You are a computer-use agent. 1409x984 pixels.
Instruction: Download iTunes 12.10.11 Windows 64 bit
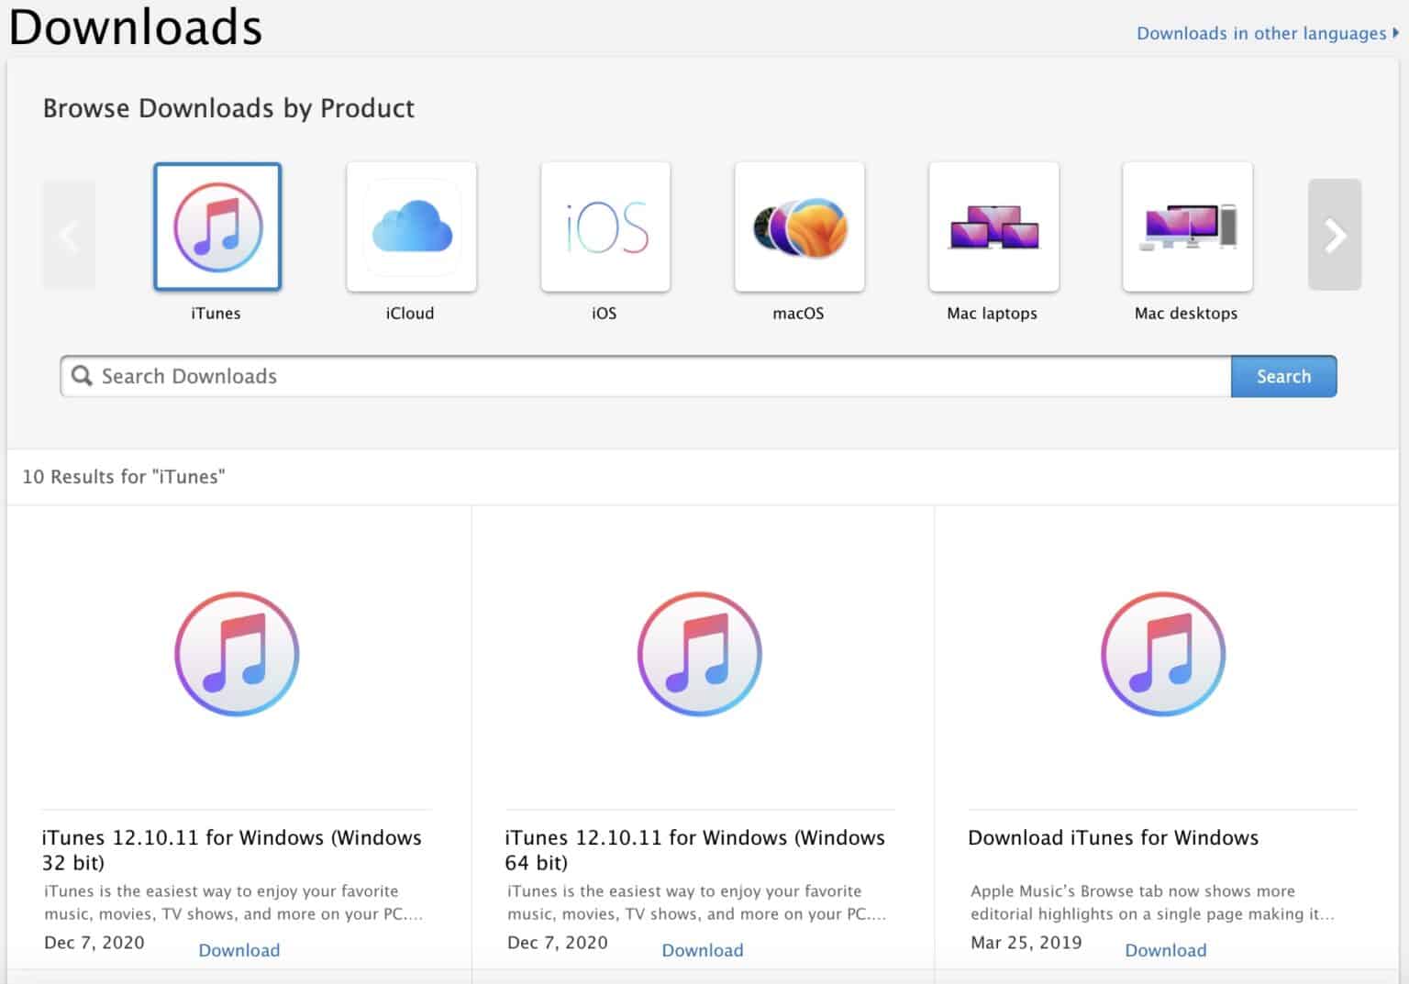click(x=703, y=950)
